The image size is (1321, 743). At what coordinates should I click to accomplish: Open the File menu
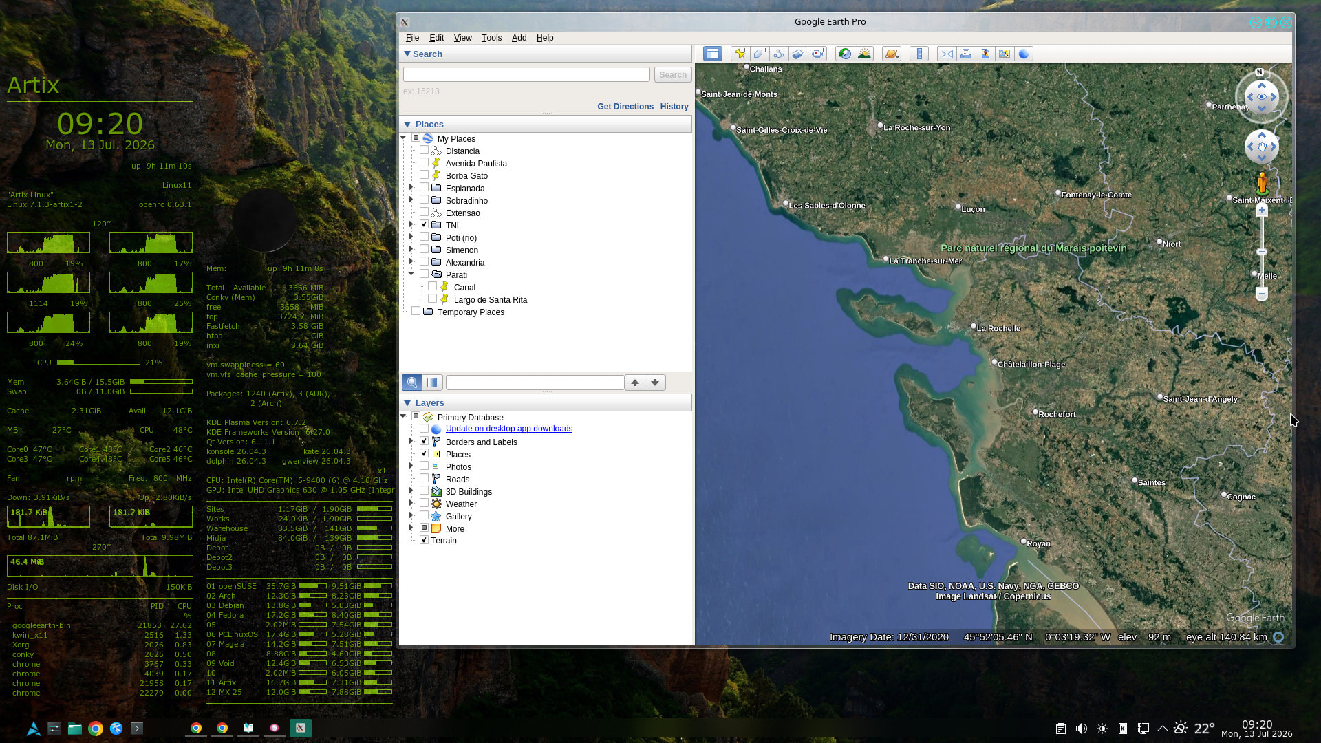[x=412, y=38]
